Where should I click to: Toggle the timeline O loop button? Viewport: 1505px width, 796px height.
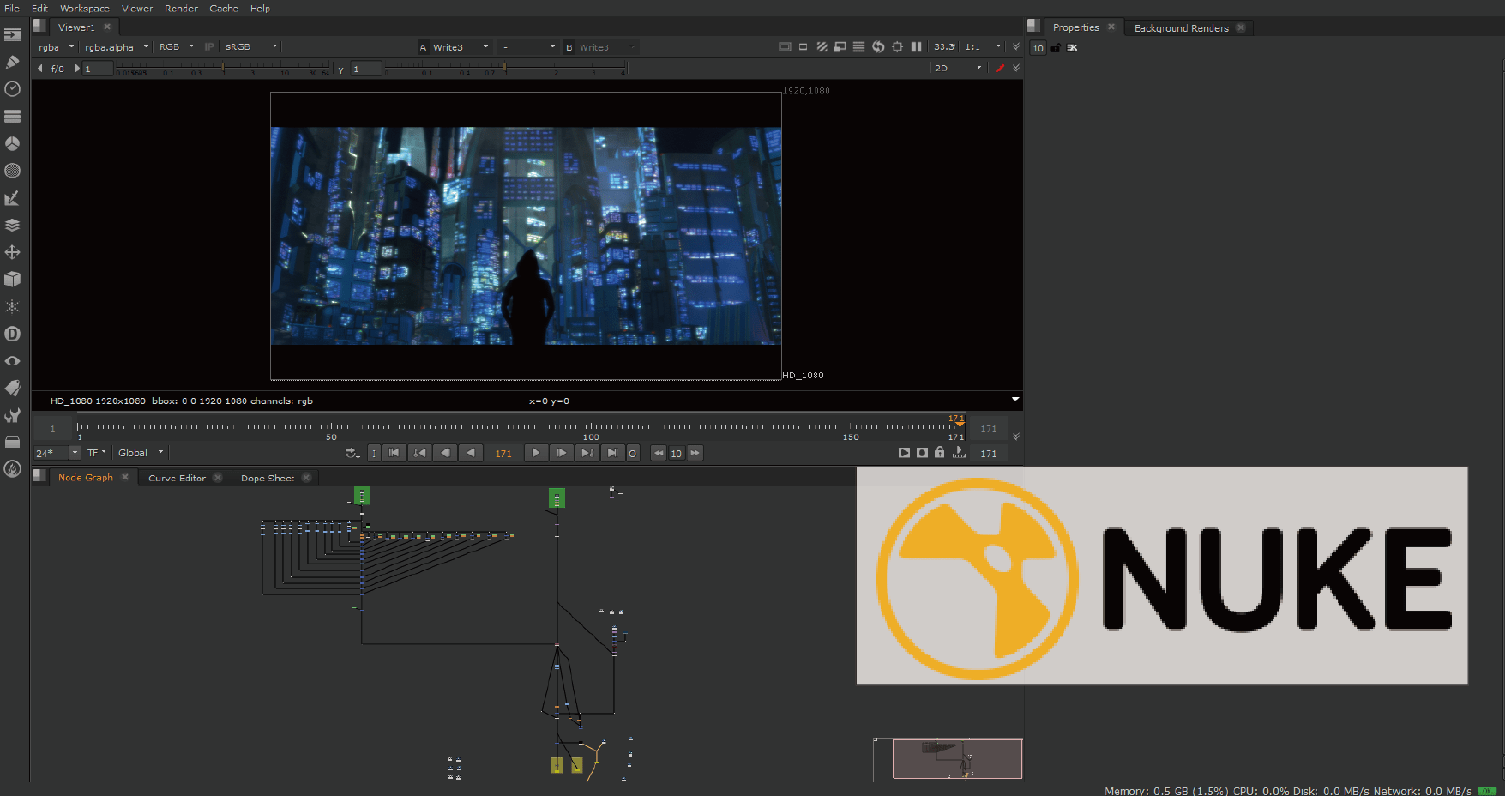coord(632,453)
